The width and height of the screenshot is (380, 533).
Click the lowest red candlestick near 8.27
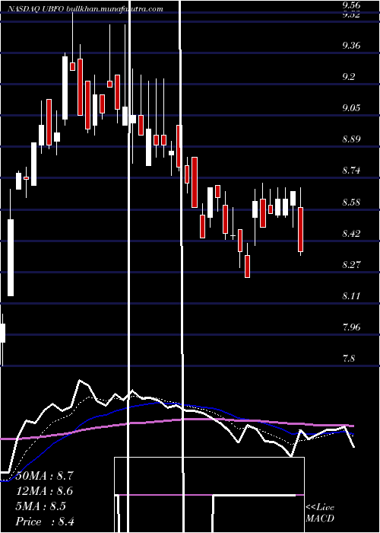point(247,266)
